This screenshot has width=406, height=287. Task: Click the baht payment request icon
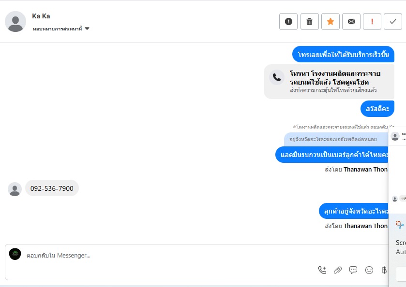(x=384, y=270)
